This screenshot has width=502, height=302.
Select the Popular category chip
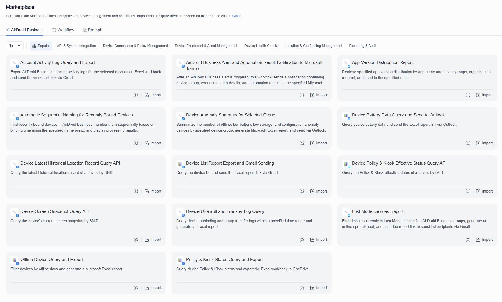pos(41,46)
